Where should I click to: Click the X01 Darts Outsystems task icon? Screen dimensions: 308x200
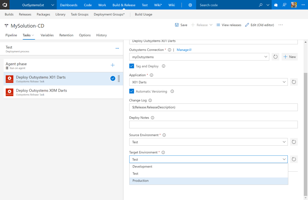click(x=9, y=79)
